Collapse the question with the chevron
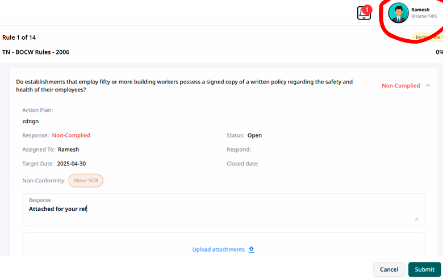The image size is (443, 279). (428, 86)
